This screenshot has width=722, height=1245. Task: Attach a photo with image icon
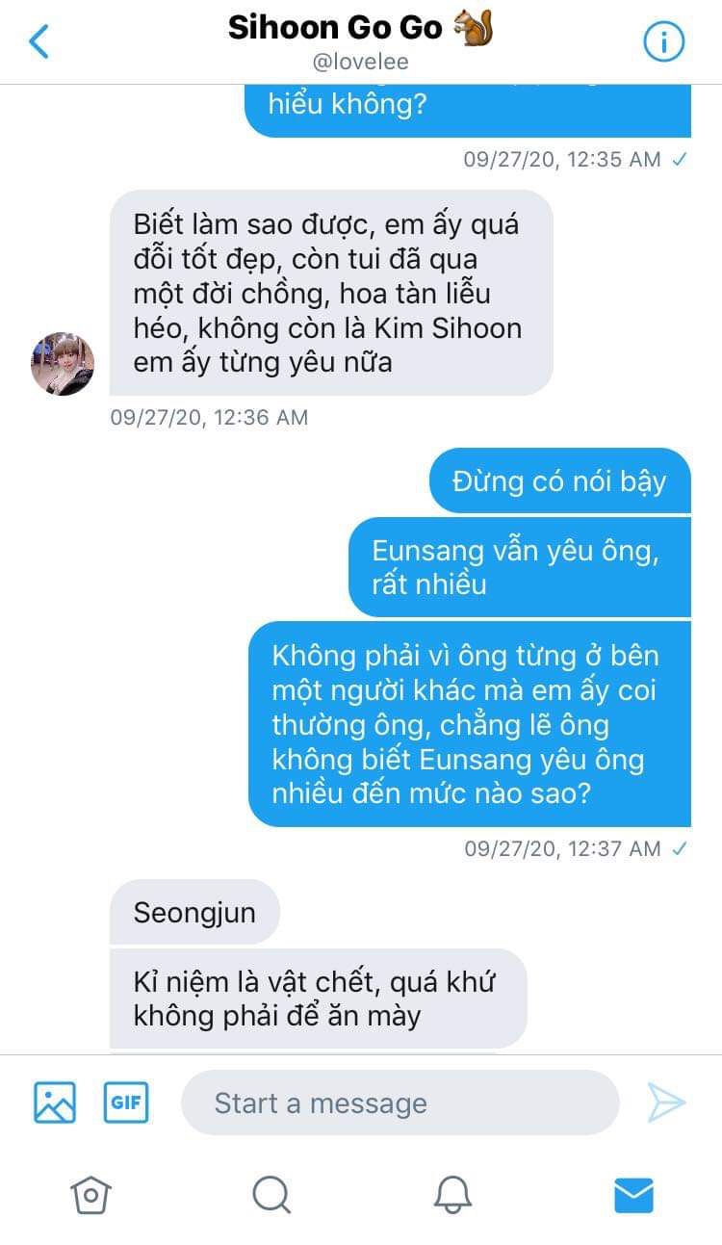pyautogui.click(x=55, y=1102)
